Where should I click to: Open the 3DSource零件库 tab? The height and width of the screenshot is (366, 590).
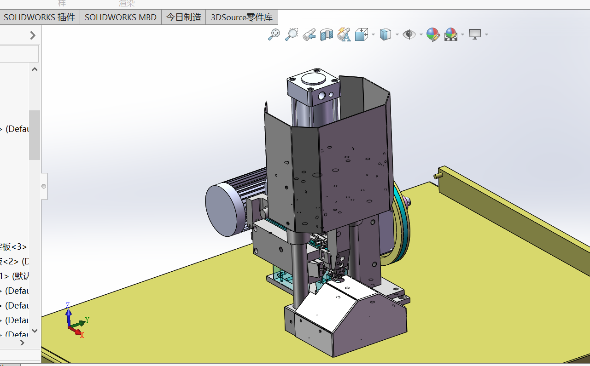[x=242, y=17]
